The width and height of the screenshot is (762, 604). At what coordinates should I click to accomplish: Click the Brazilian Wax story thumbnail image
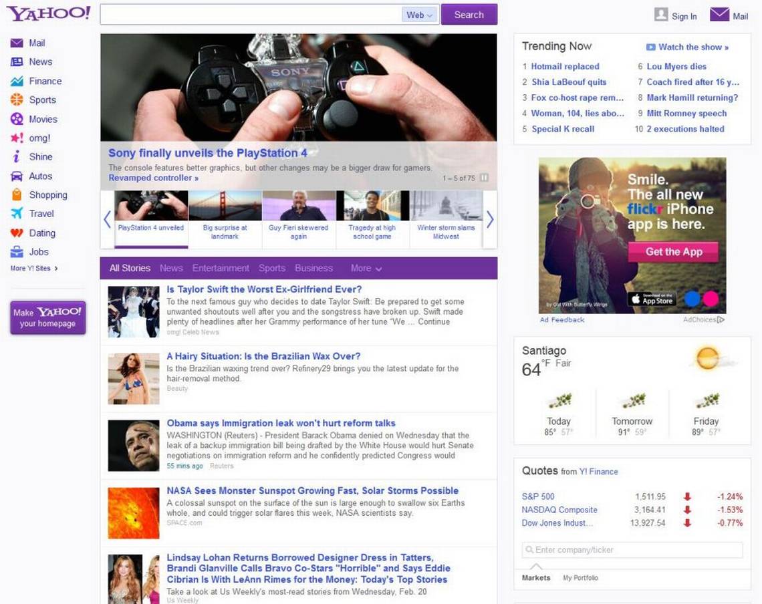134,379
